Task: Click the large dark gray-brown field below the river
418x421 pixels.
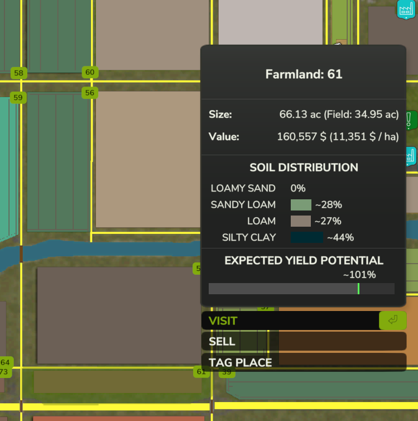Action: tap(118, 315)
